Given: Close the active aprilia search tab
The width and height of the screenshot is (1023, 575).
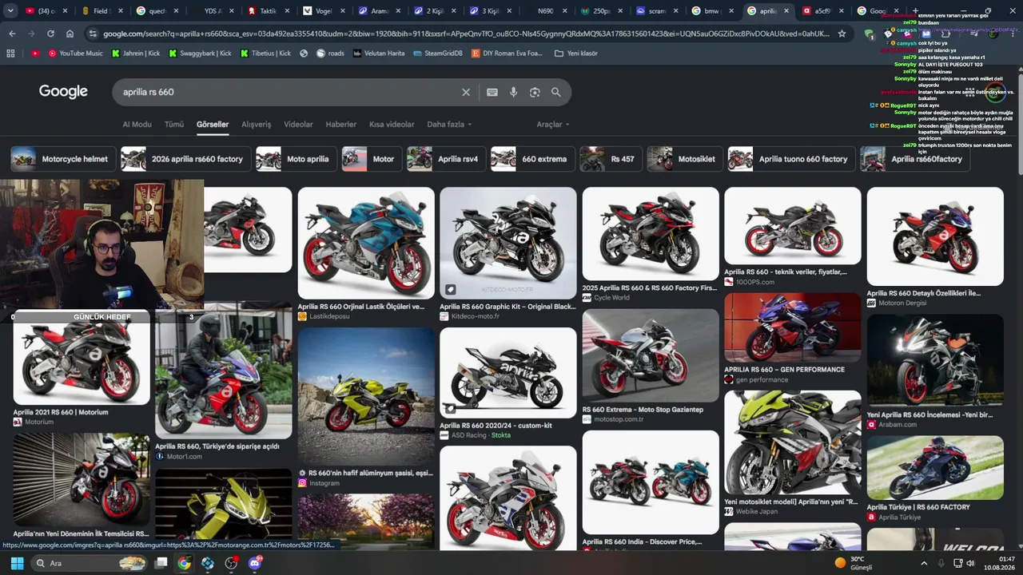Looking at the screenshot, I should coord(786,11).
